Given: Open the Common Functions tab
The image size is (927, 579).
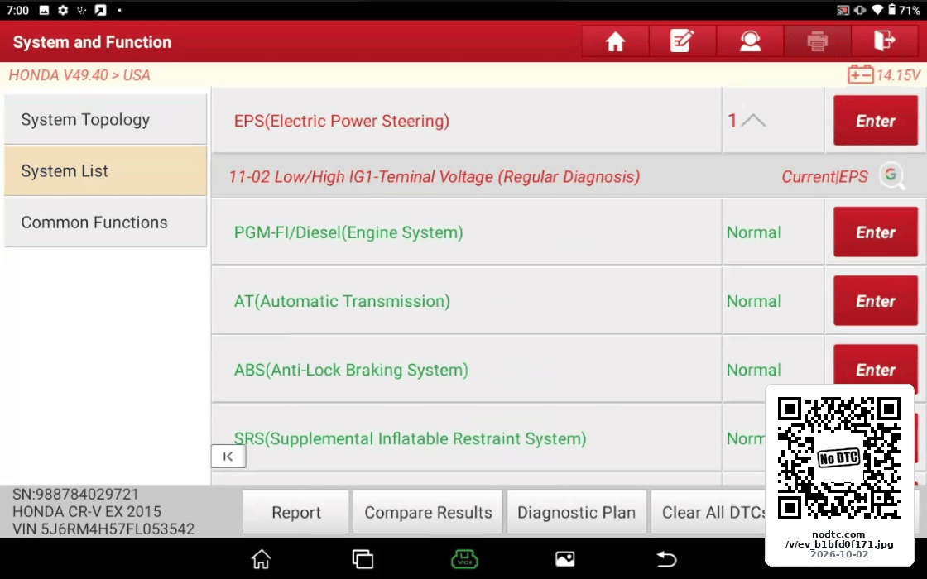Looking at the screenshot, I should pyautogui.click(x=105, y=223).
